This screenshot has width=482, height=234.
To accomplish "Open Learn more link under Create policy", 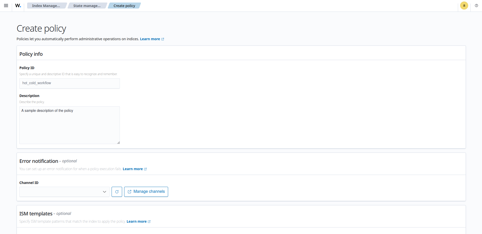I will 150,39.
